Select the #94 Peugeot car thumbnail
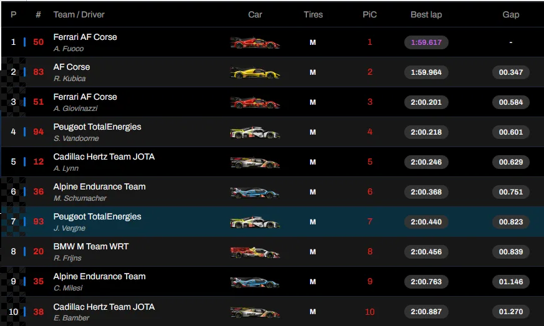 255,132
